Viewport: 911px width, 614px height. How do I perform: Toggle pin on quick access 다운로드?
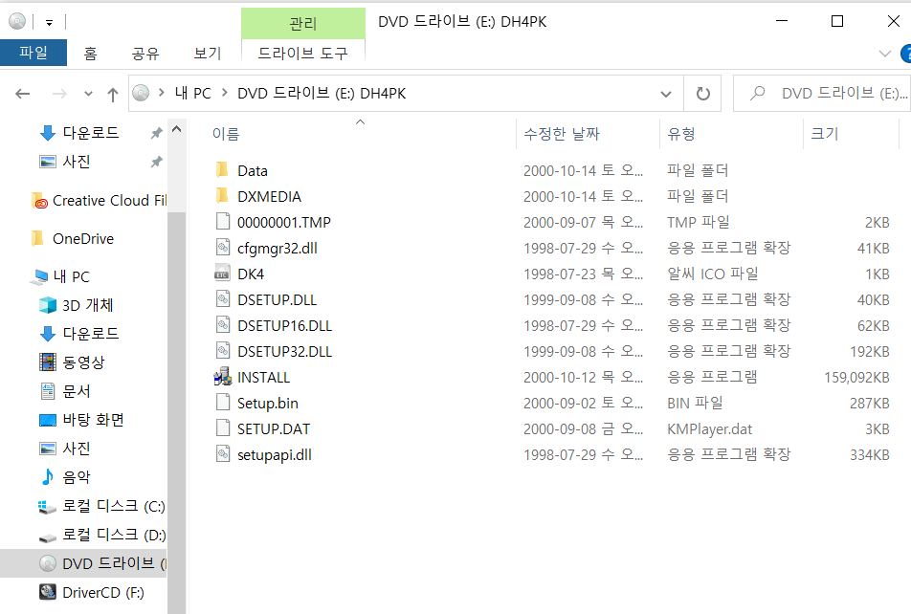pyautogui.click(x=157, y=133)
